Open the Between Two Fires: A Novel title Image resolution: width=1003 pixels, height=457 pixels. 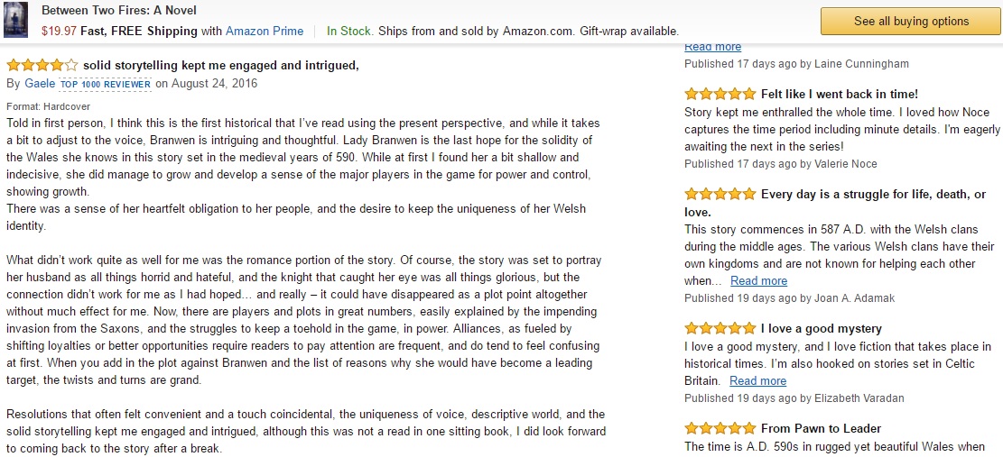[119, 11]
